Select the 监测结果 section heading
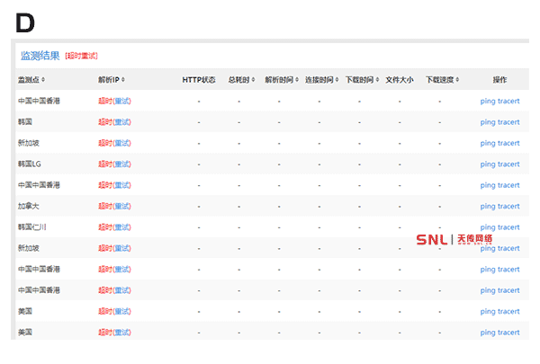This screenshot has height=364, width=540. coord(40,56)
